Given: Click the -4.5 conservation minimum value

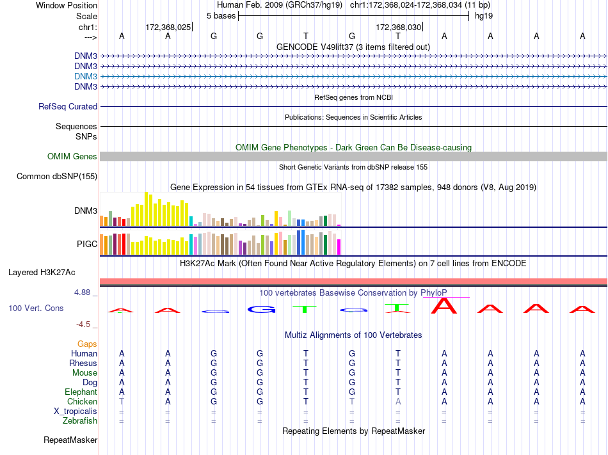Looking at the screenshot, I should tap(83, 324).
